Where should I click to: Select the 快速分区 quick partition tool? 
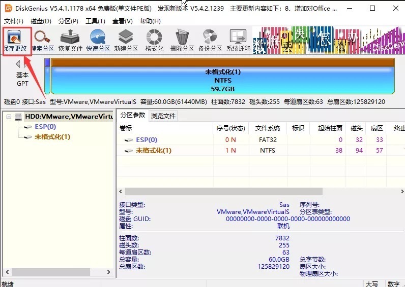click(x=98, y=41)
